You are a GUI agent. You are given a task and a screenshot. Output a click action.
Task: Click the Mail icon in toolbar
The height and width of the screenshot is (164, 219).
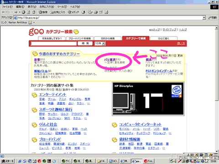90,12
